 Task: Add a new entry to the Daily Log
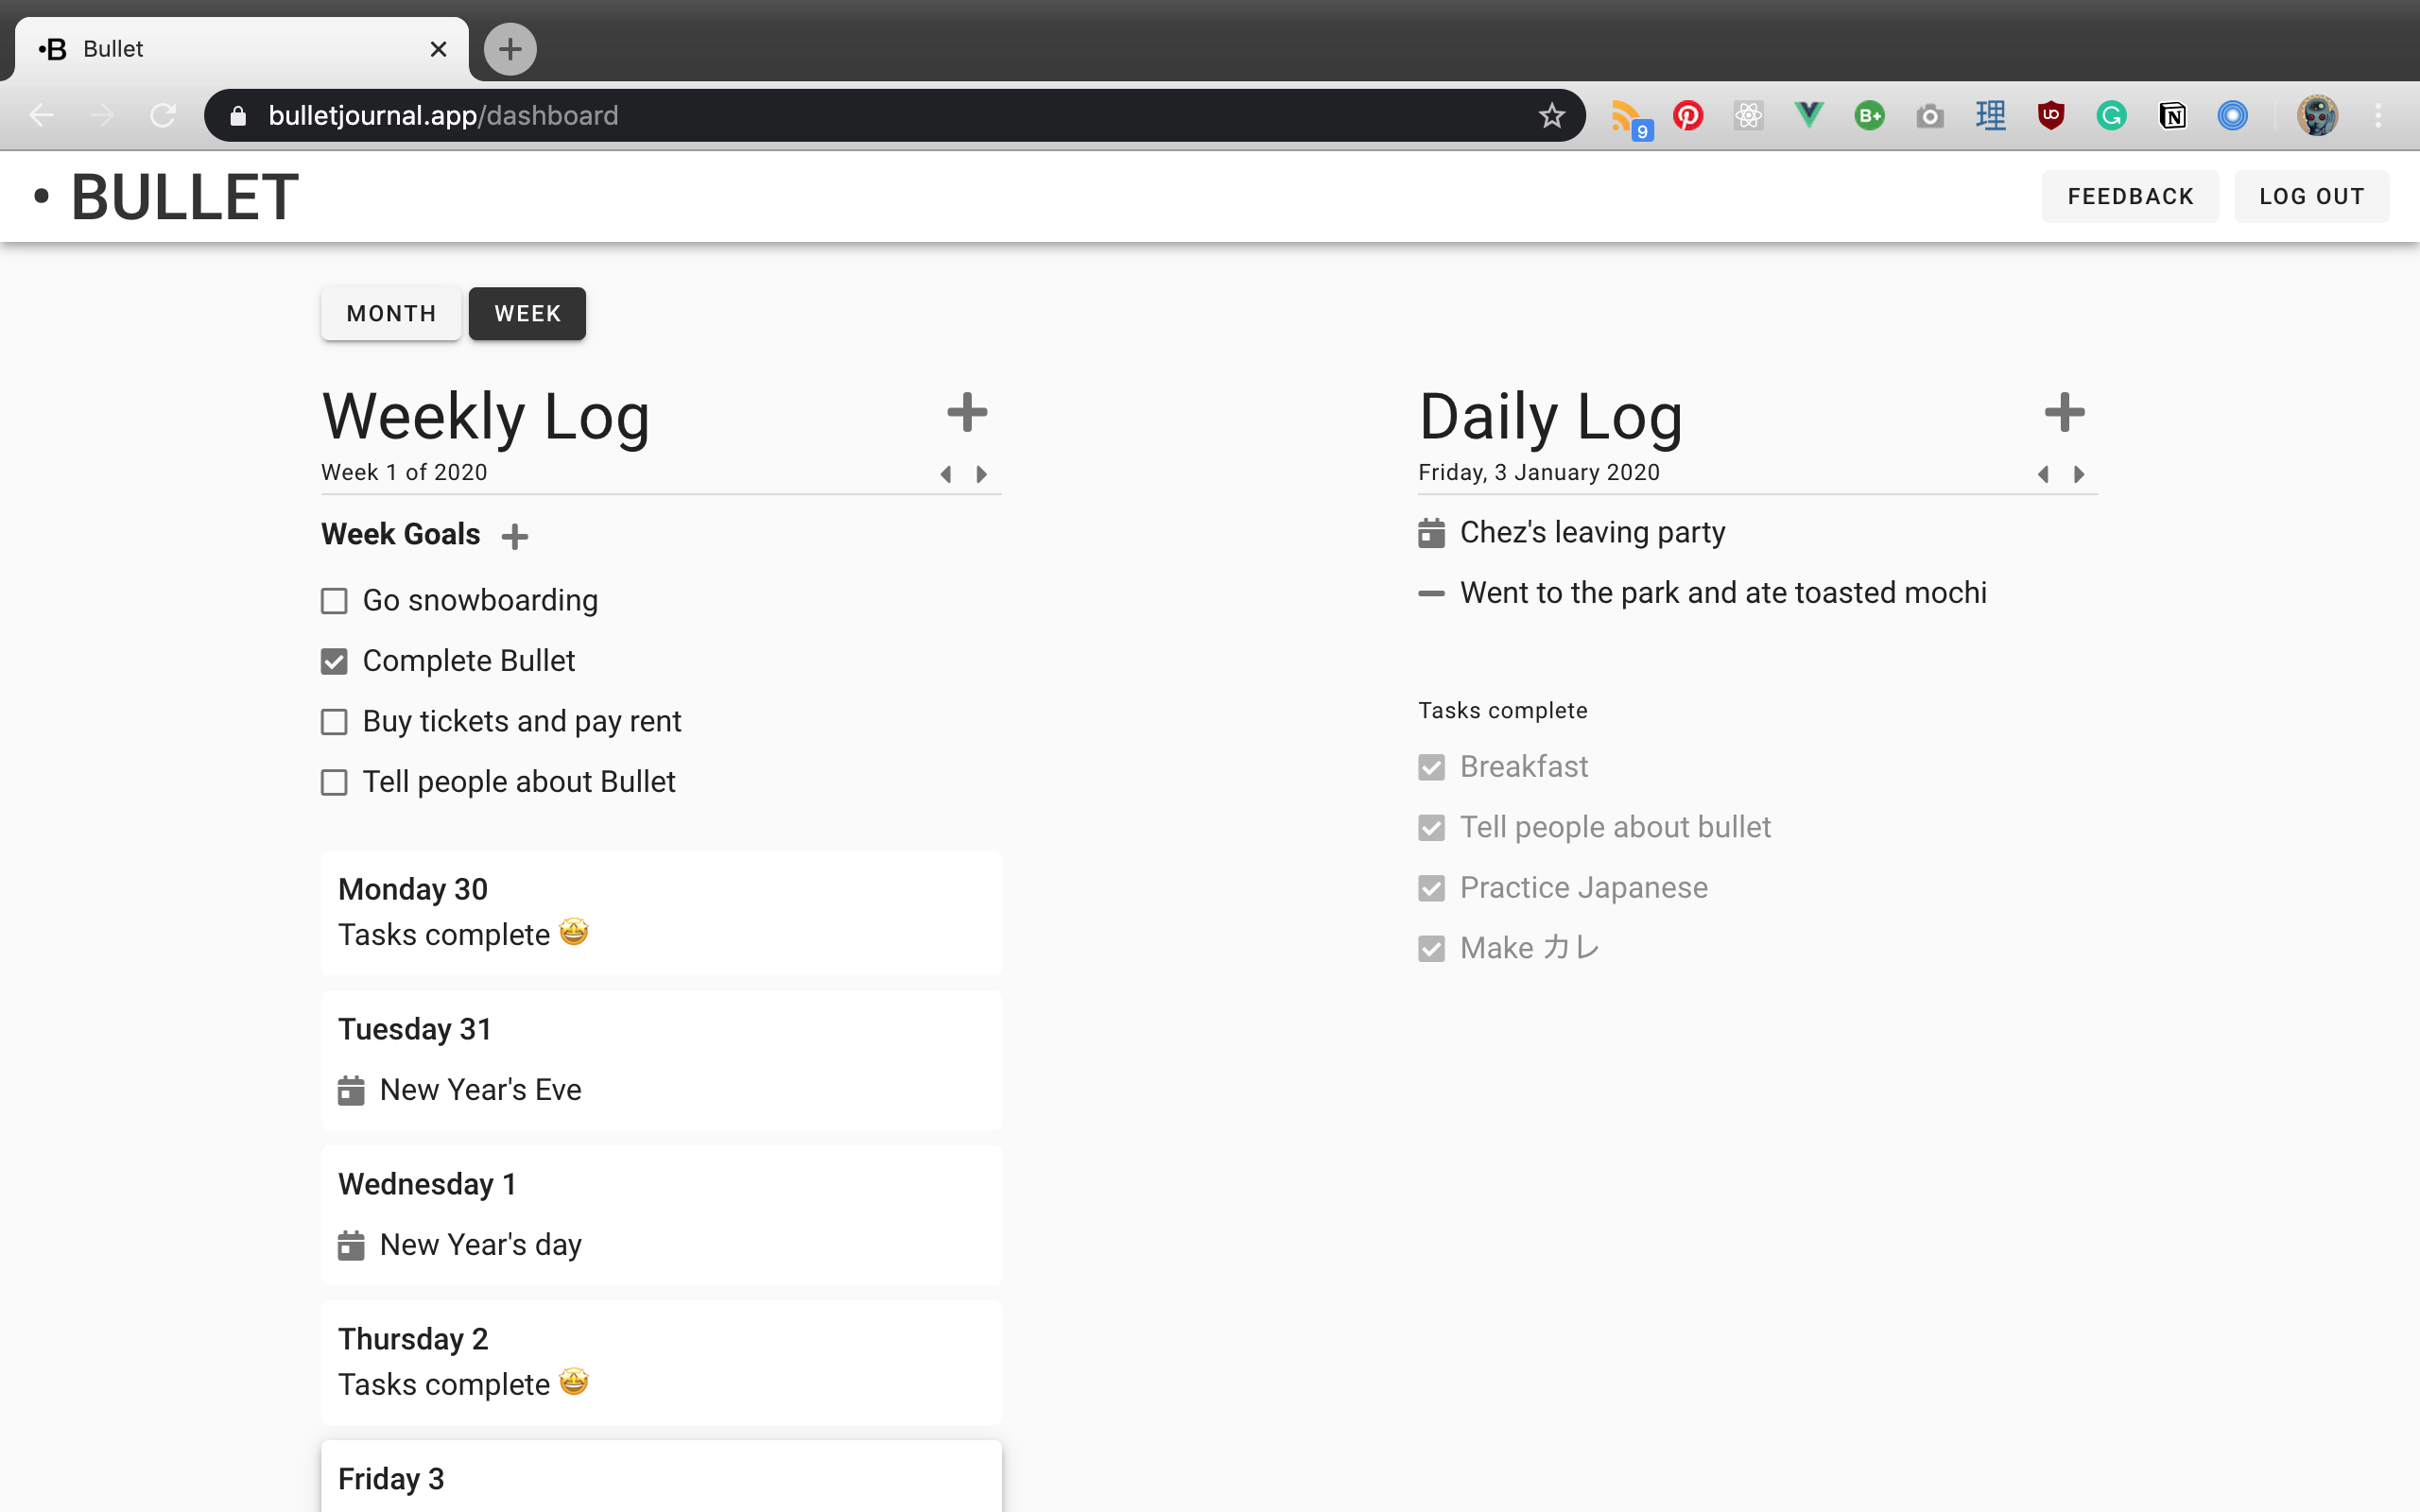click(2063, 412)
